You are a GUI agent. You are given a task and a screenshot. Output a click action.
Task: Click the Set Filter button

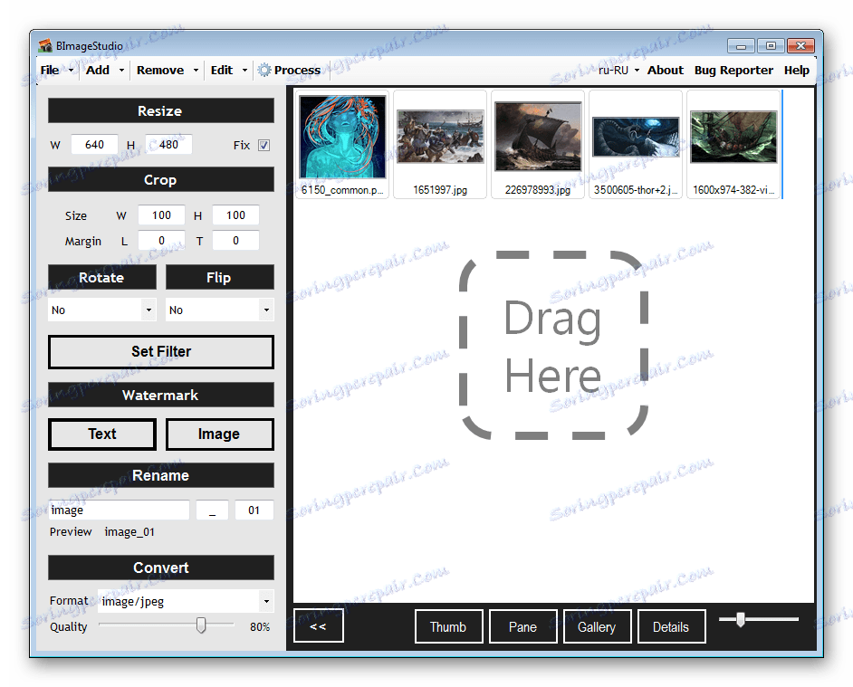pos(161,352)
